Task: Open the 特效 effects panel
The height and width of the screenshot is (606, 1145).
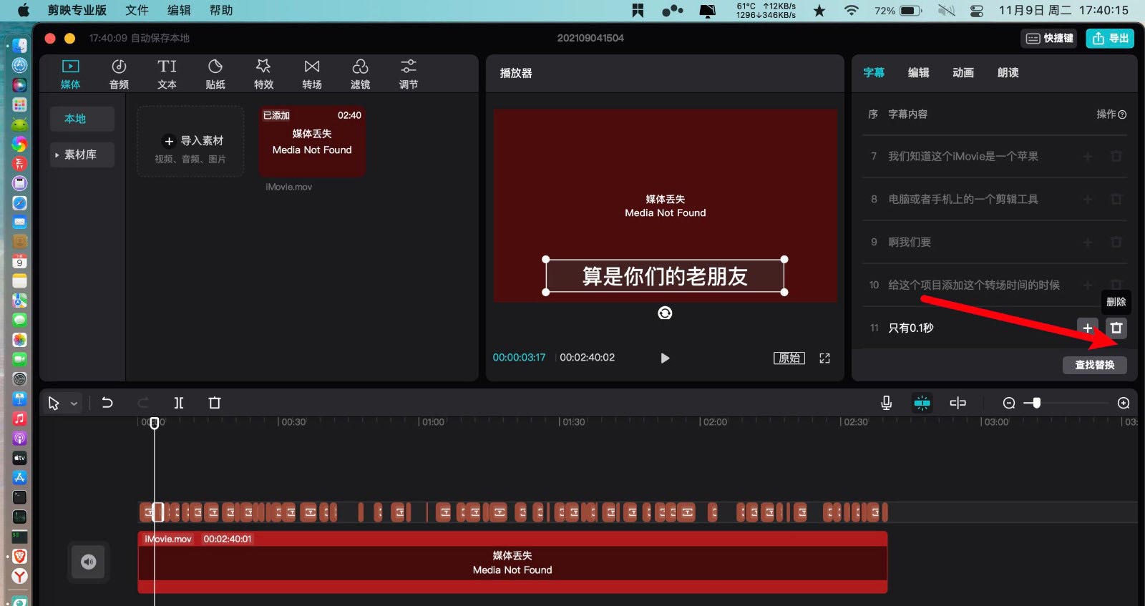Action: point(263,74)
